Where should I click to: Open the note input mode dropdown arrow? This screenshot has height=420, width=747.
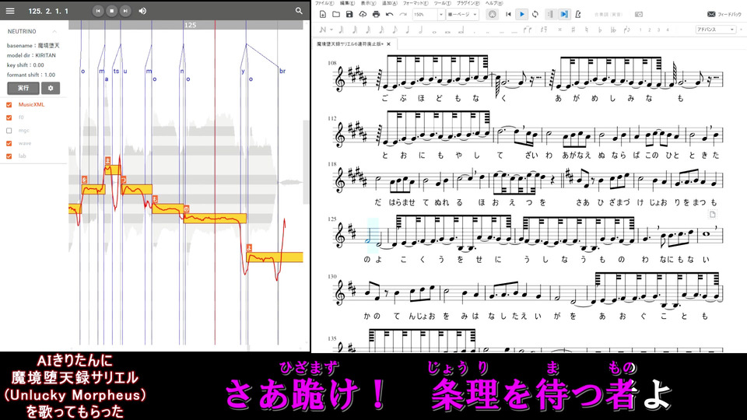pyautogui.click(x=331, y=30)
